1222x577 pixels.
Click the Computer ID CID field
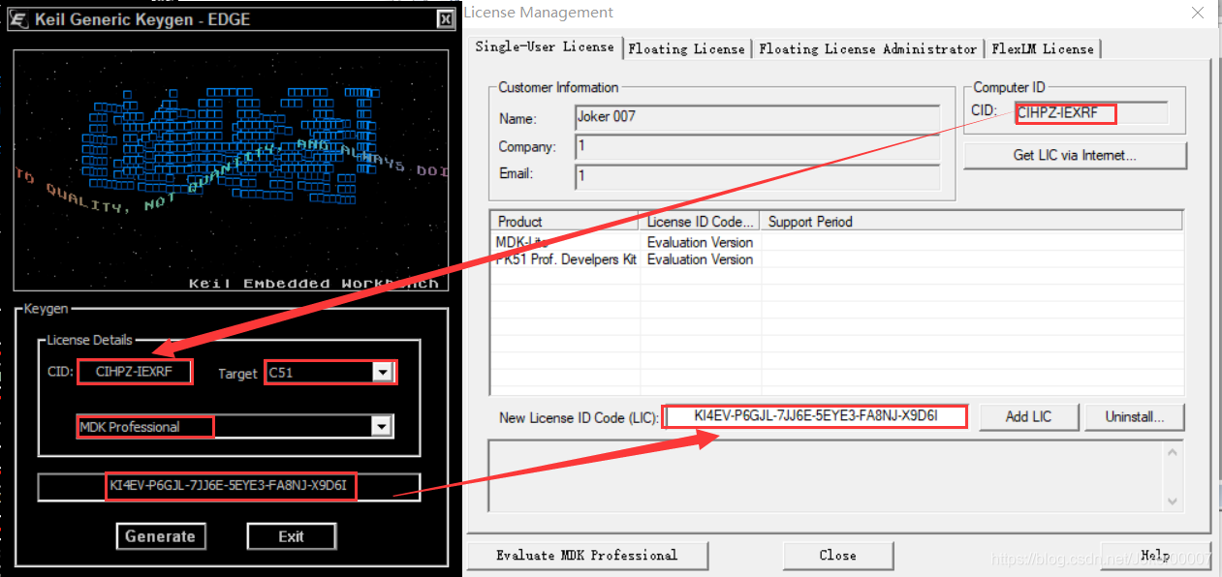coord(1091,112)
